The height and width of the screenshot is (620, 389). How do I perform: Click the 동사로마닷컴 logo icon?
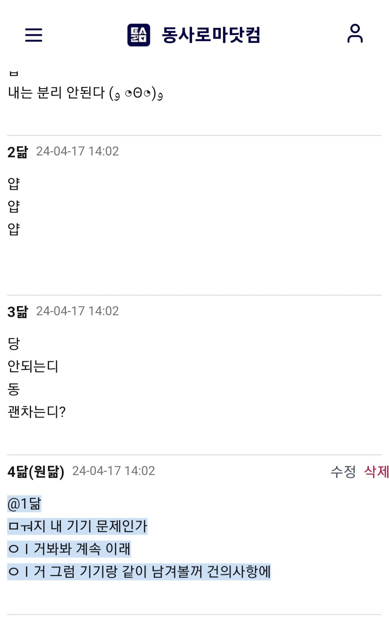click(x=139, y=35)
